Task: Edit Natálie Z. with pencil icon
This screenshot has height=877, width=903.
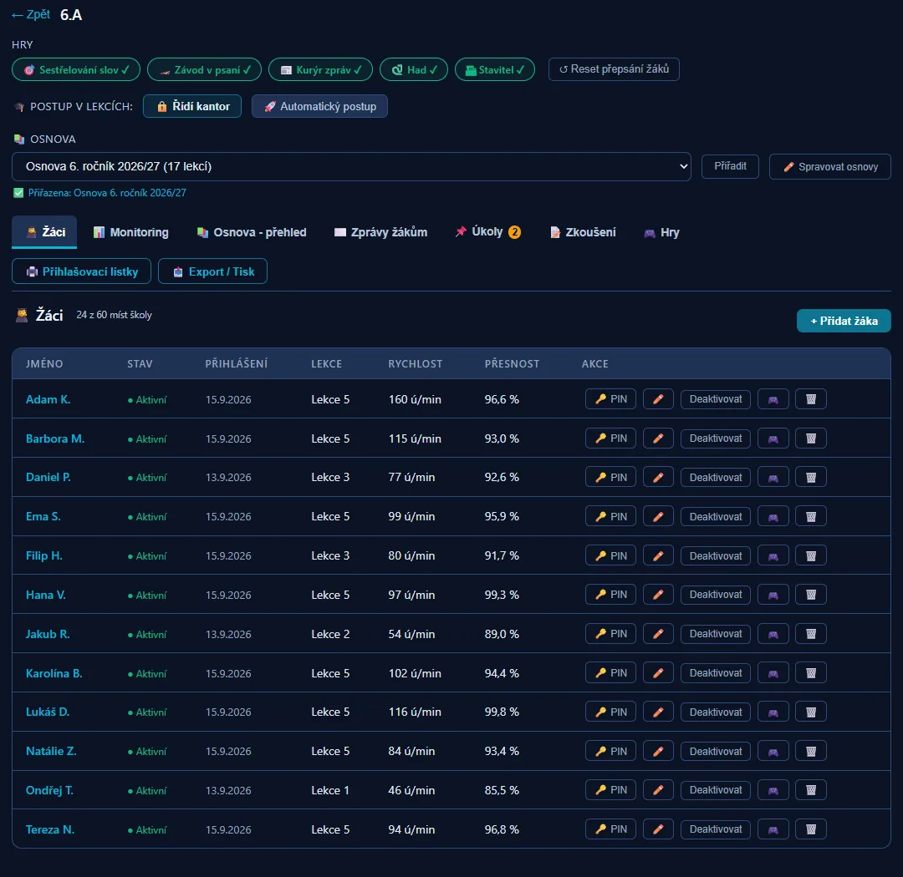Action: [658, 752]
